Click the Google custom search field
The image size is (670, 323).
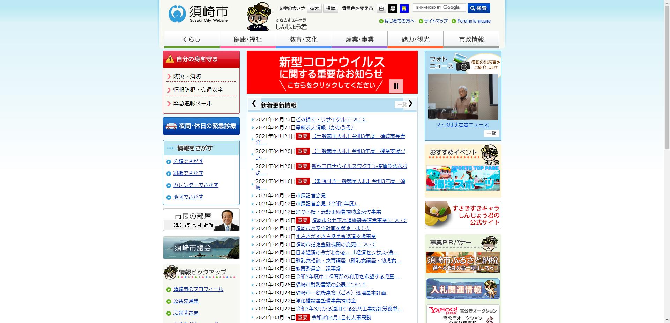point(439,8)
